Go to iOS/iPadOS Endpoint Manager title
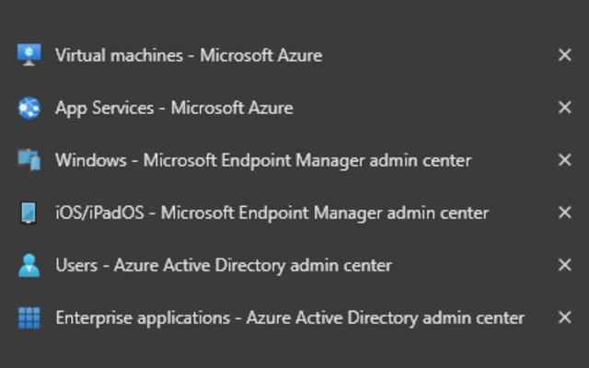 pos(271,213)
